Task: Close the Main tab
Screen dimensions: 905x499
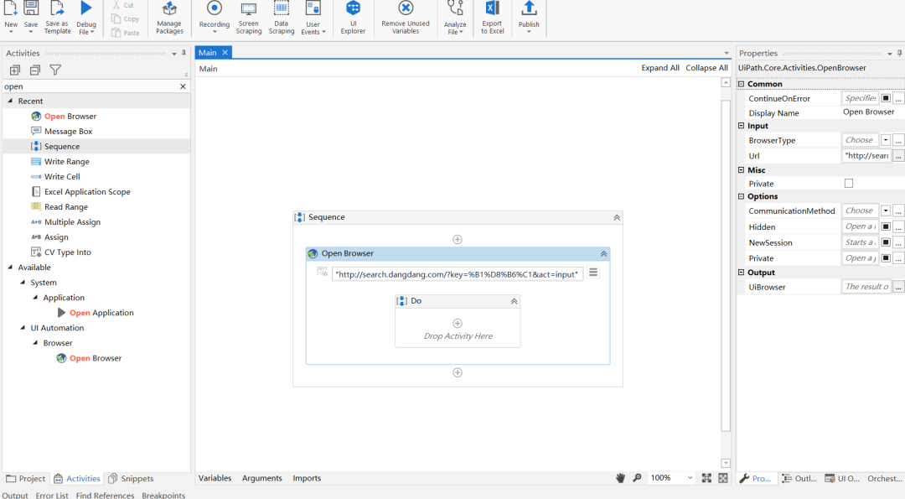Action: click(x=225, y=53)
